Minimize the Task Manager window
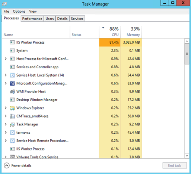 (x=165, y=3)
